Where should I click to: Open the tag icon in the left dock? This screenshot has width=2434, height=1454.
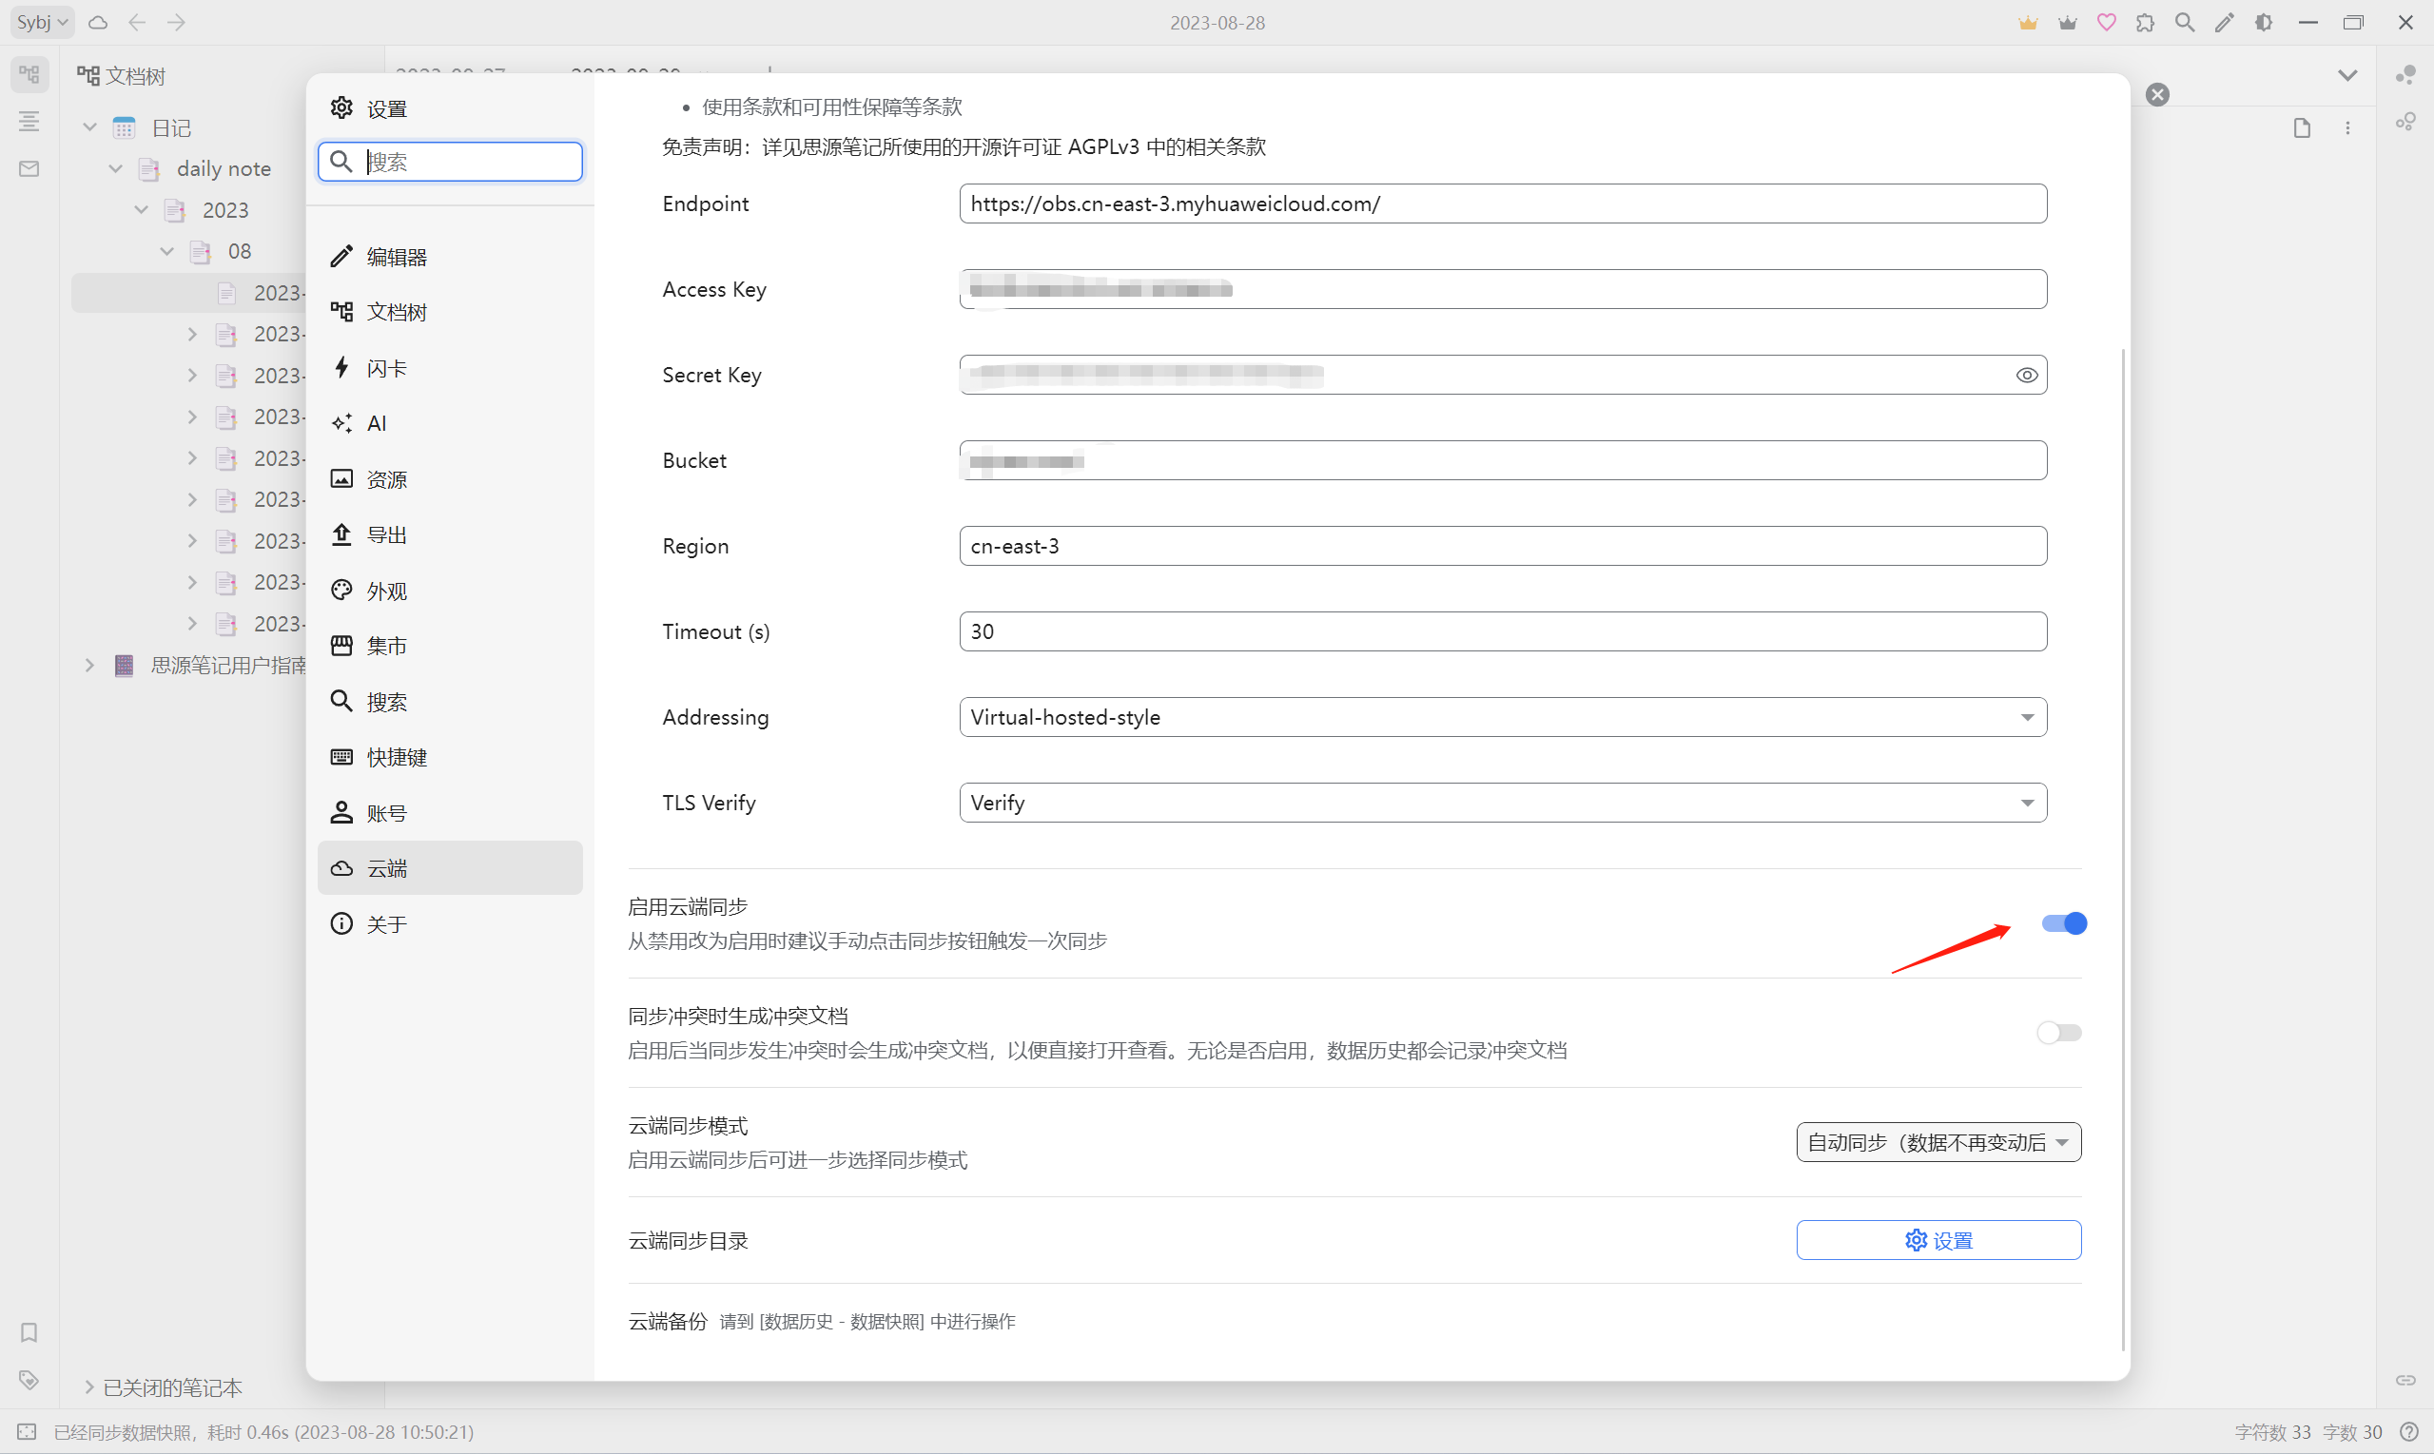tap(29, 1380)
